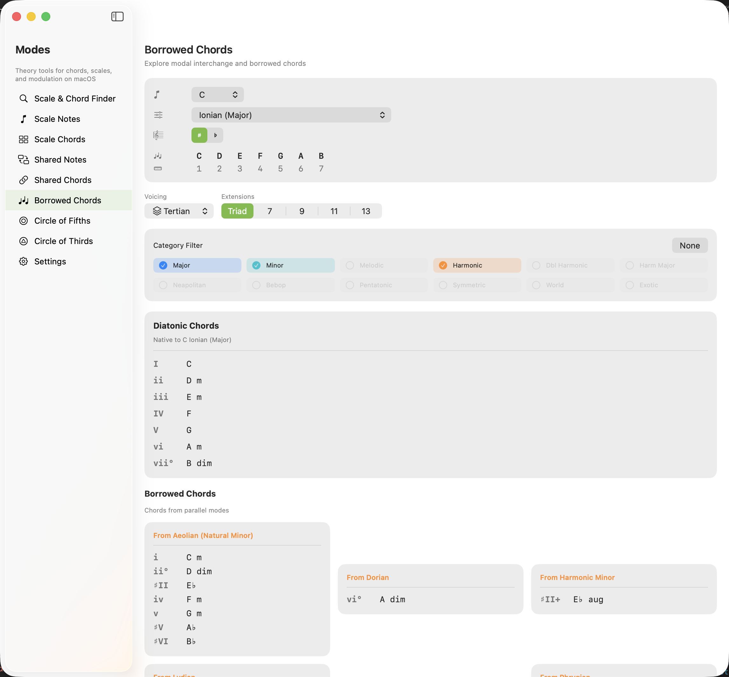Toggle the flat accidental display

tap(215, 135)
